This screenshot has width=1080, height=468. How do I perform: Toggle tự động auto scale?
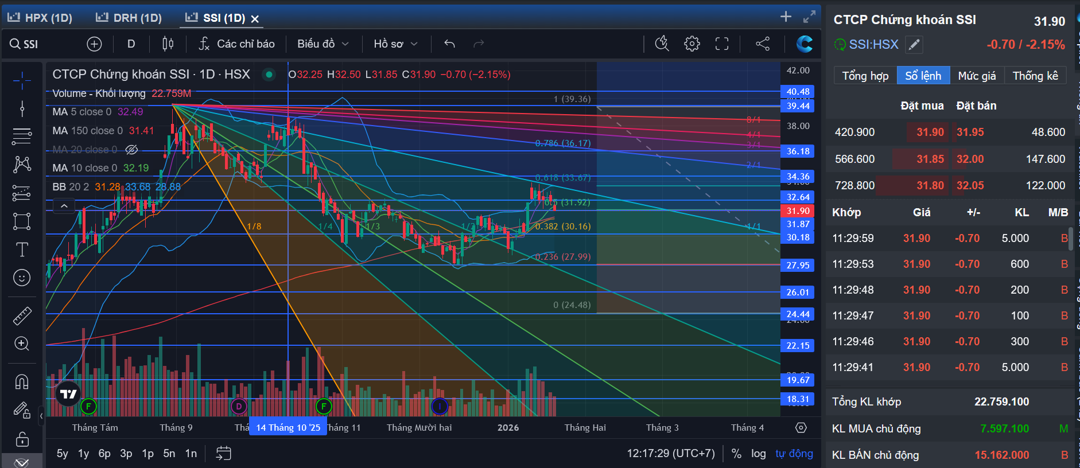[x=794, y=454]
